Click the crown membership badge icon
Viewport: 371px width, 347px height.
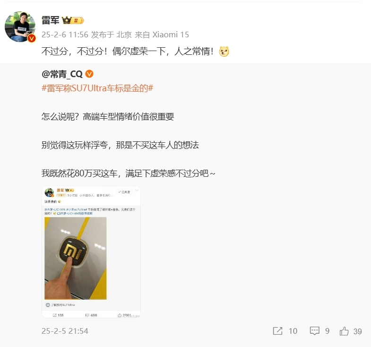(73, 20)
